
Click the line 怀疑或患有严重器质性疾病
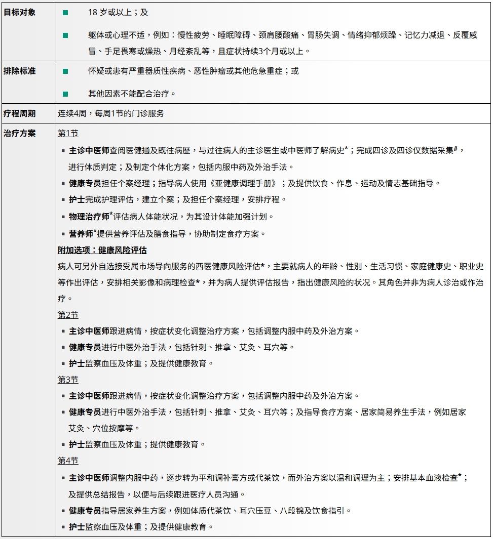click(194, 71)
